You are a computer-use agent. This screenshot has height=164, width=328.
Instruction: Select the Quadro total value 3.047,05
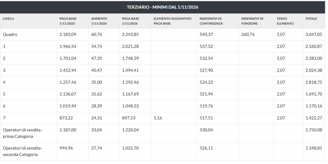coord(314,34)
